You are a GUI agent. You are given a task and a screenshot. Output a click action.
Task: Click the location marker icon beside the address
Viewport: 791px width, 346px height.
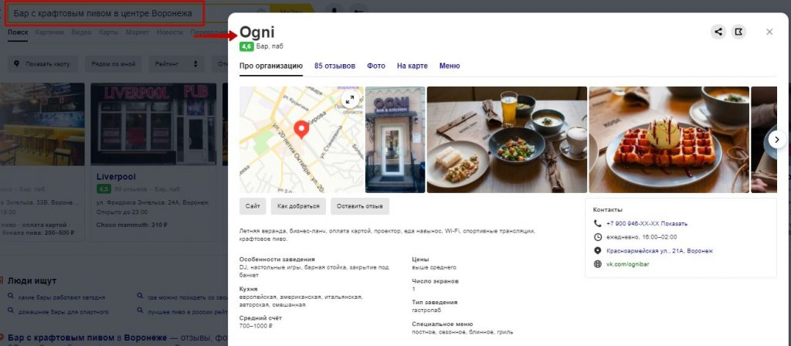(598, 251)
